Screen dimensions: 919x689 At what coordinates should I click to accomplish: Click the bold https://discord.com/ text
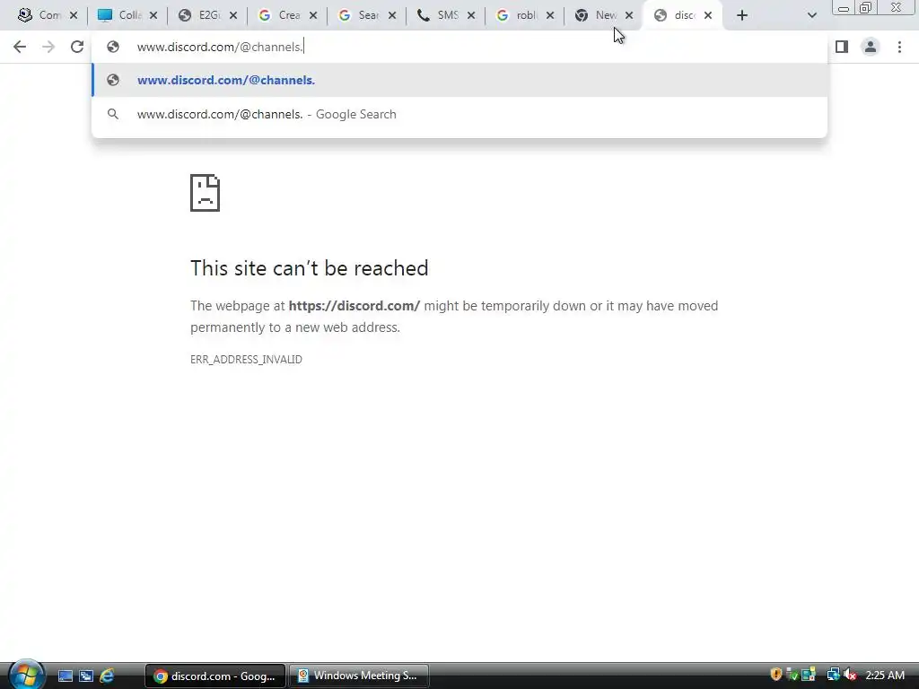pos(354,306)
